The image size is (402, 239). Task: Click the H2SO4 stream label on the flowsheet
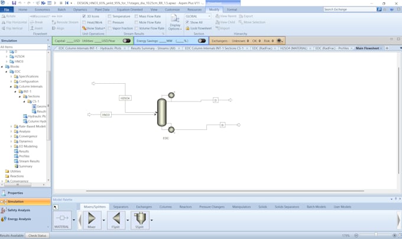pyautogui.click(x=125, y=99)
